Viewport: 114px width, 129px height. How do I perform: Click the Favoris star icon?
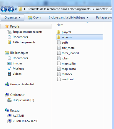[7, 26]
